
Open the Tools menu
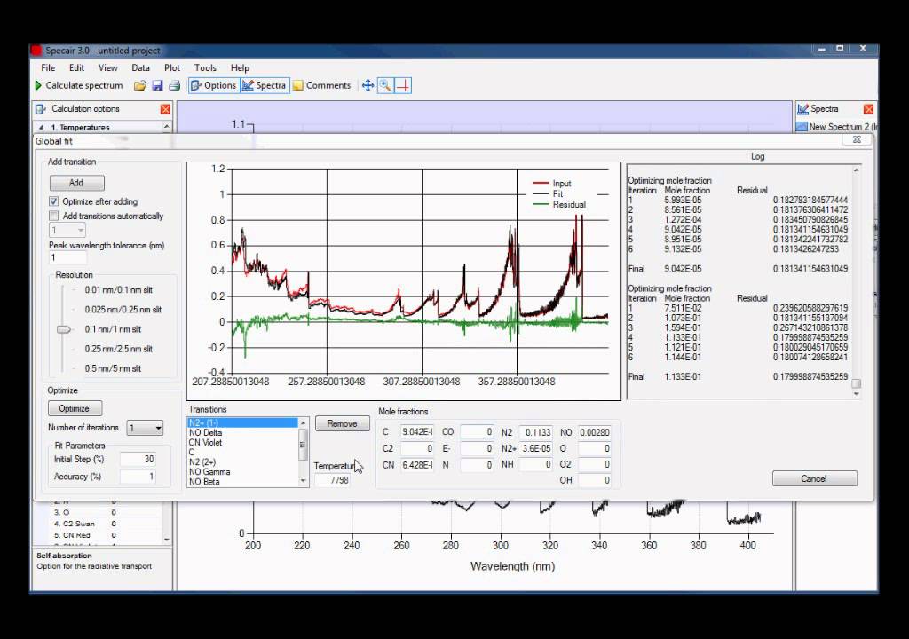point(205,67)
